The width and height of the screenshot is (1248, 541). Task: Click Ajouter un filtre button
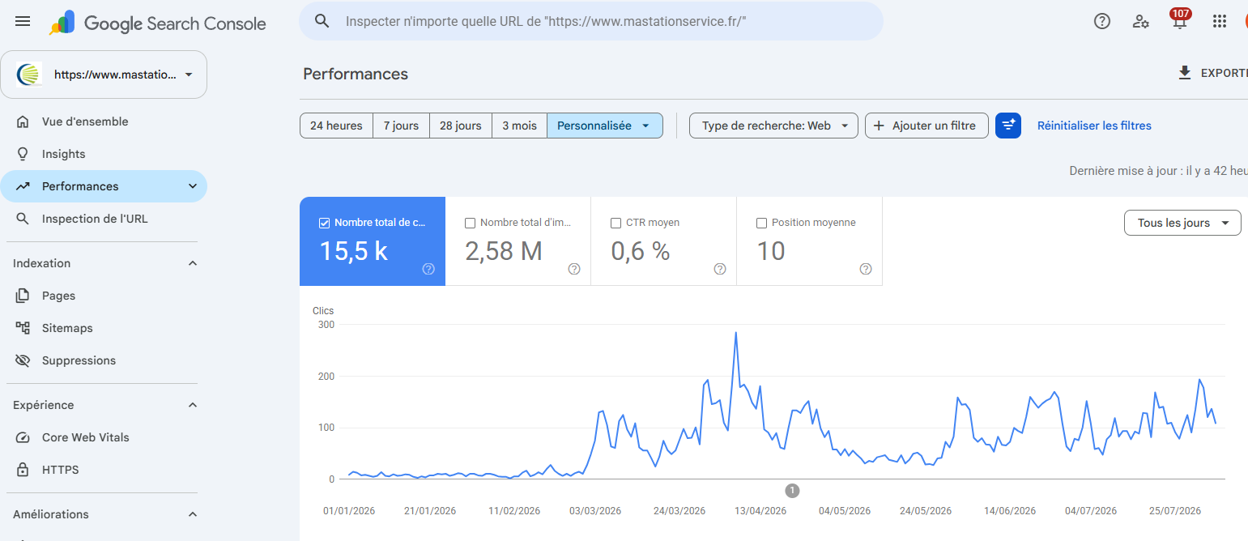pos(926,126)
